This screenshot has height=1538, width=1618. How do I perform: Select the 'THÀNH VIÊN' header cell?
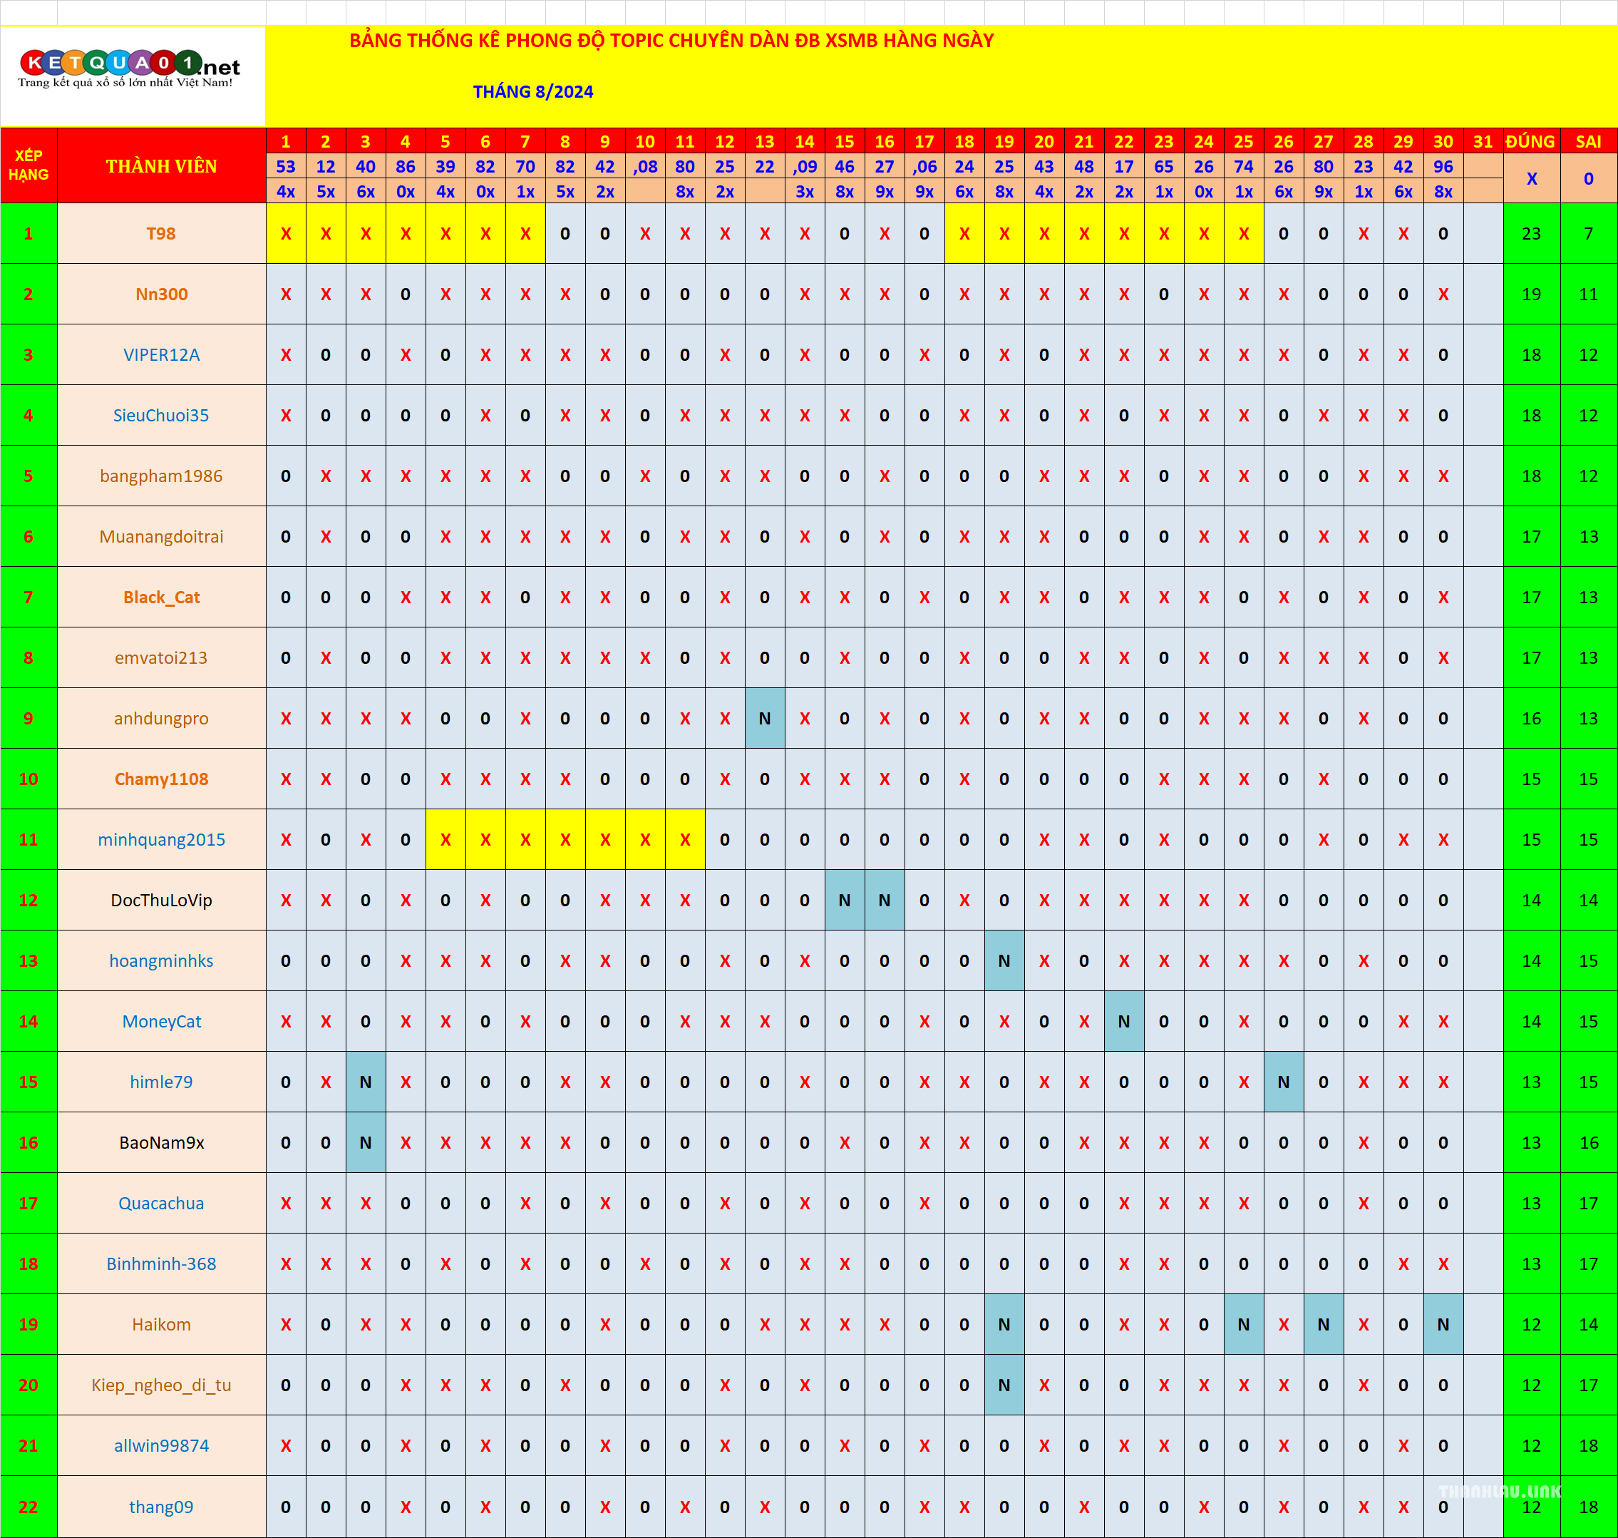pos(162,165)
